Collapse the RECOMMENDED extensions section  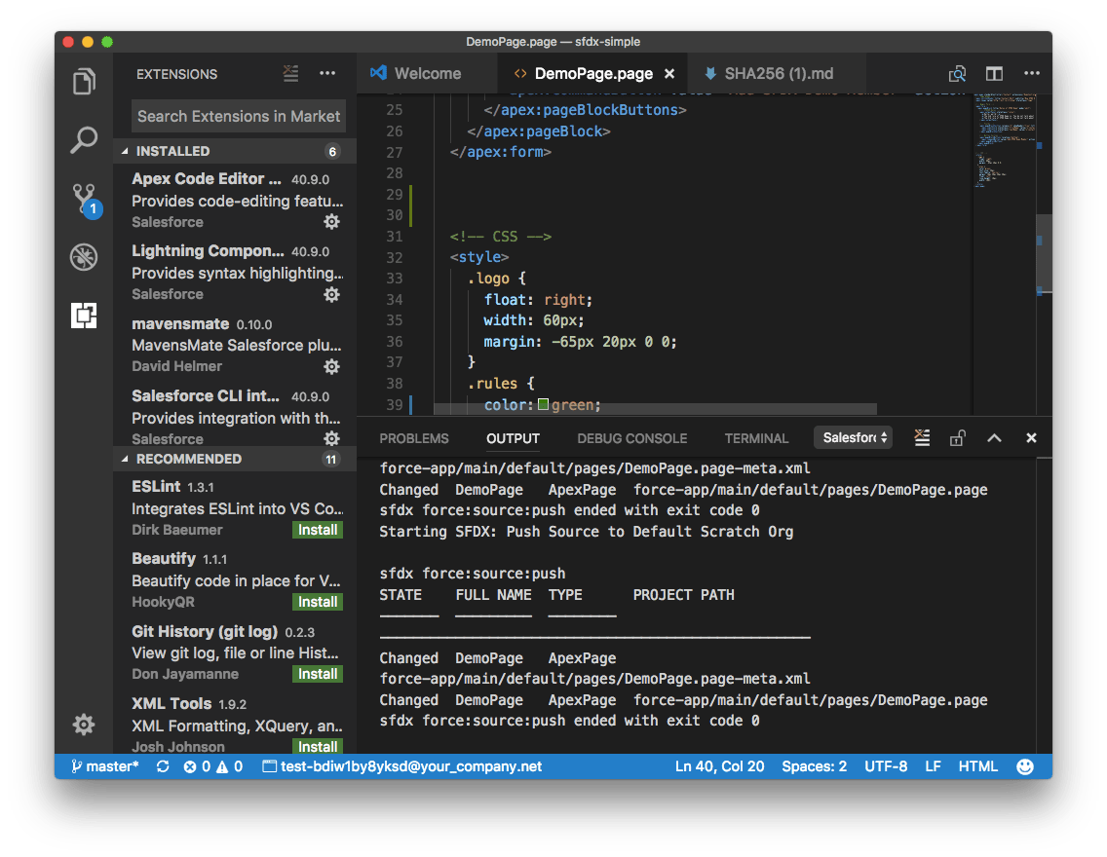pos(235,460)
